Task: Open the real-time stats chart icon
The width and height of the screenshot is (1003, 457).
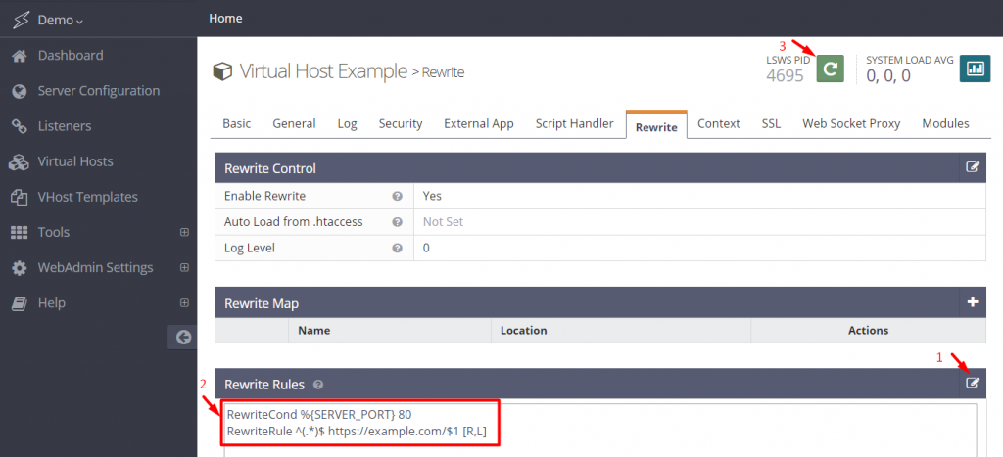Action: (x=975, y=69)
